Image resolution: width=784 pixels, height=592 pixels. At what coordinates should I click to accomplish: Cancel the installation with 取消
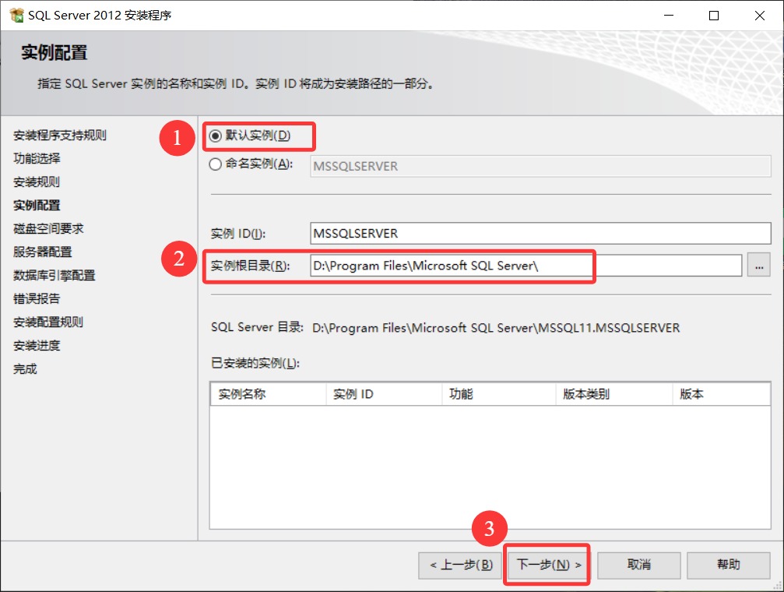tap(638, 565)
